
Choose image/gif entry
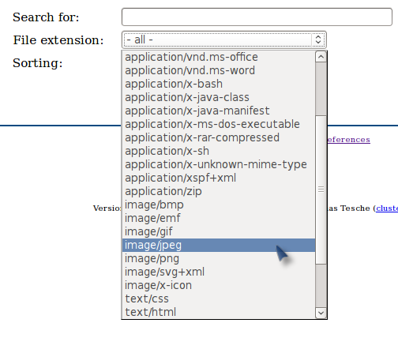pyautogui.click(x=219, y=231)
